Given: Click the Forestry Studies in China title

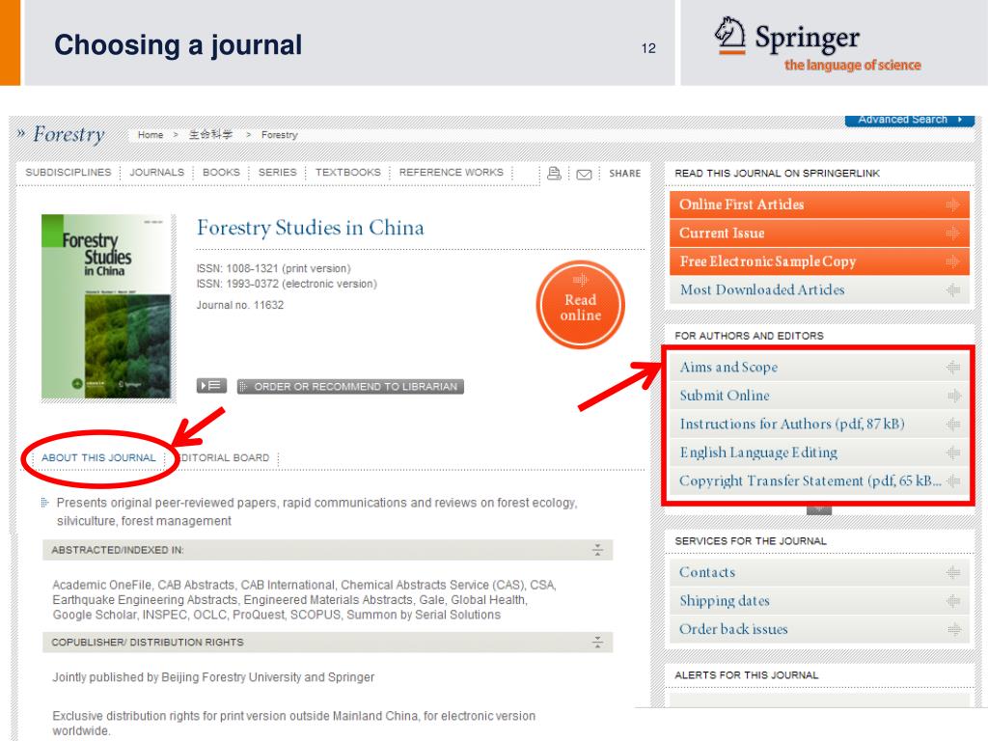Looking at the screenshot, I should (310, 228).
